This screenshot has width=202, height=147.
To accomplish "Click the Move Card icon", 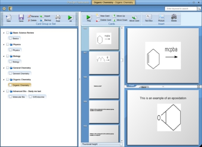I will (134, 19).
